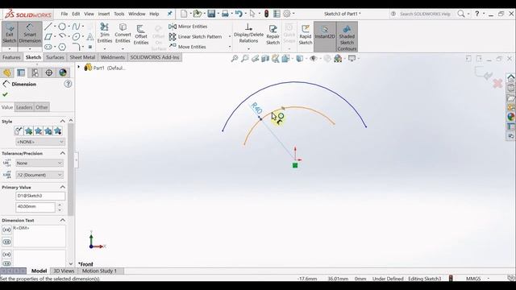516x290 pixels.
Task: Click the Rebuild traffic light icon
Action: (x=266, y=14)
